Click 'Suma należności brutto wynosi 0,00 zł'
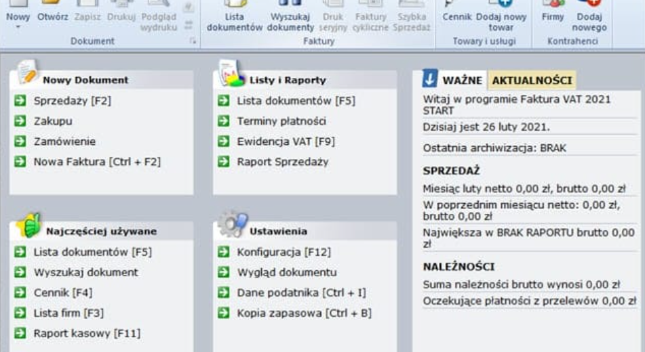Screen dimensions: 645x352 point(521,284)
